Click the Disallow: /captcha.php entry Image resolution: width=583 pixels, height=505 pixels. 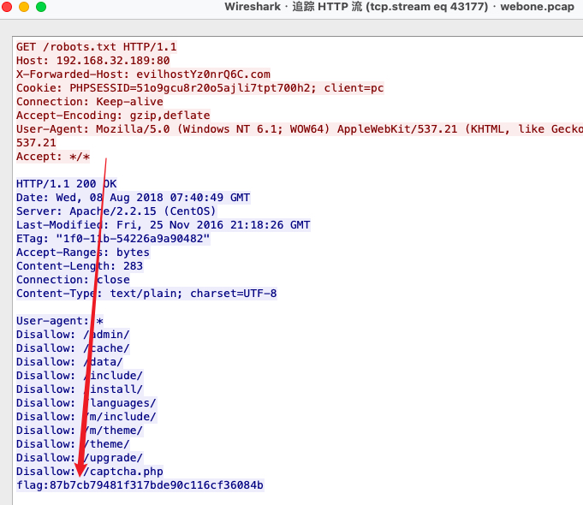[89, 472]
